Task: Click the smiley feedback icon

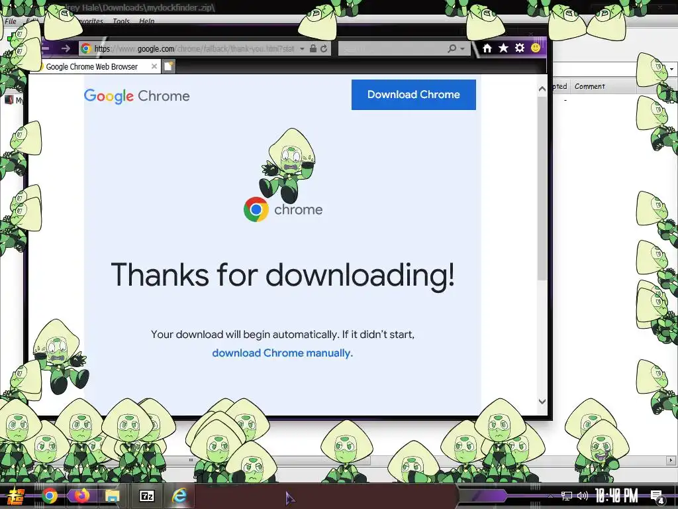Action: [535, 48]
